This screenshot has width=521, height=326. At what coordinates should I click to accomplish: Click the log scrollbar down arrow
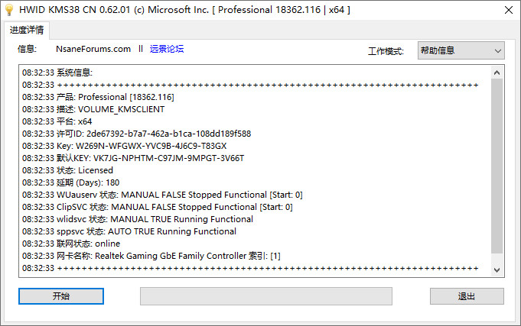(x=497, y=270)
